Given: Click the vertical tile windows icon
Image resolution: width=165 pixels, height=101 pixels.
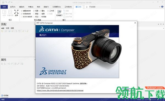Looking at the screenshot, I should [64, 17].
